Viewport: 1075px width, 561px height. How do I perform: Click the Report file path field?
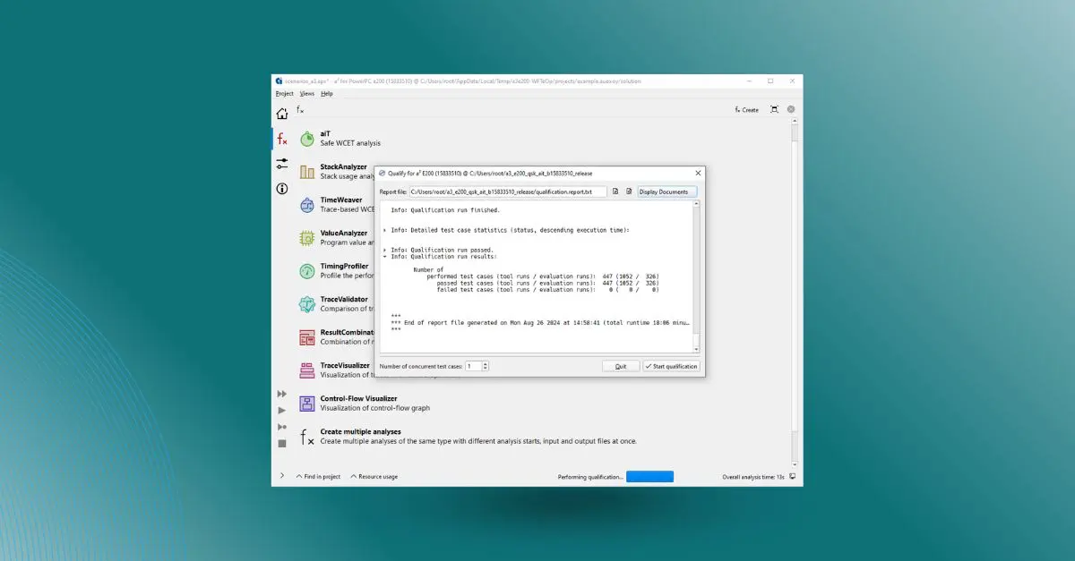[507, 191]
